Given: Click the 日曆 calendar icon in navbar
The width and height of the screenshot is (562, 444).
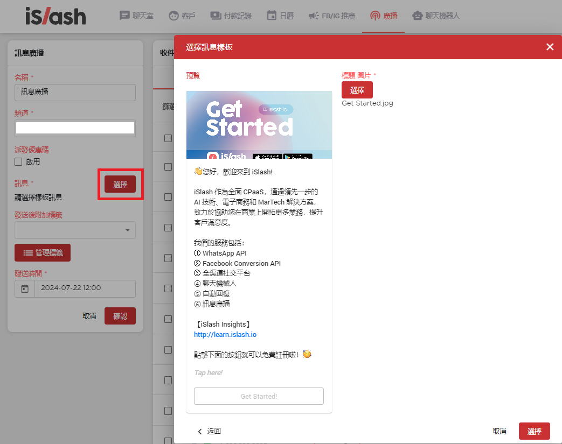Looking at the screenshot, I should click(x=272, y=16).
